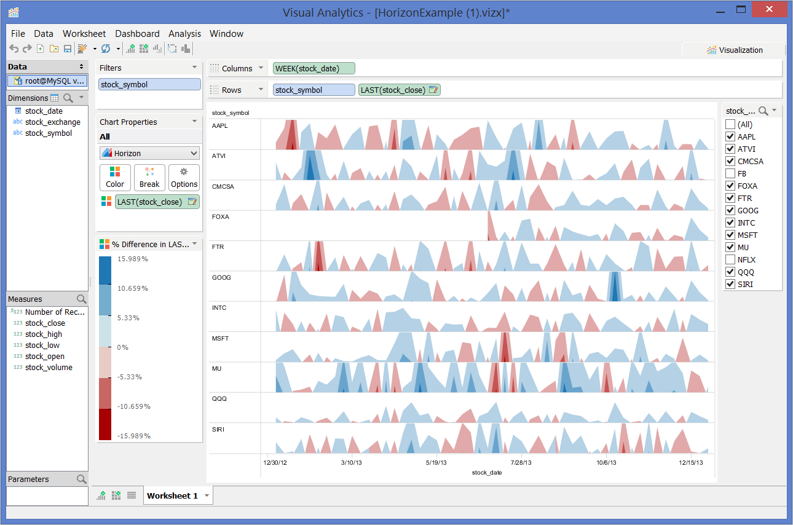
Task: Click the Break button in Chart Properties
Action: point(149,178)
